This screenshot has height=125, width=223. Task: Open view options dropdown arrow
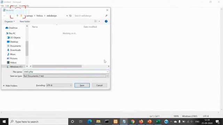tap(99, 22)
